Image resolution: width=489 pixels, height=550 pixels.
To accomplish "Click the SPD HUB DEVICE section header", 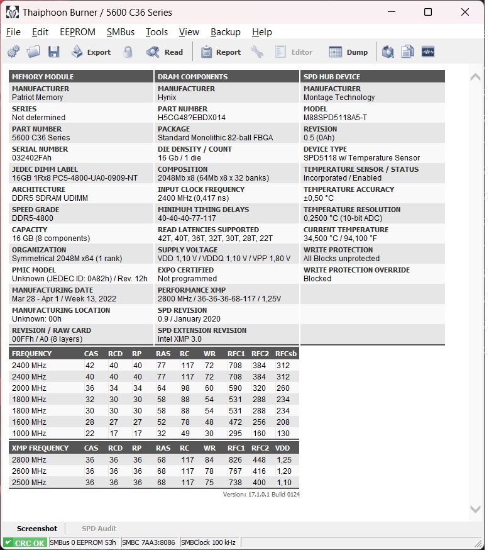I will 372,77.
